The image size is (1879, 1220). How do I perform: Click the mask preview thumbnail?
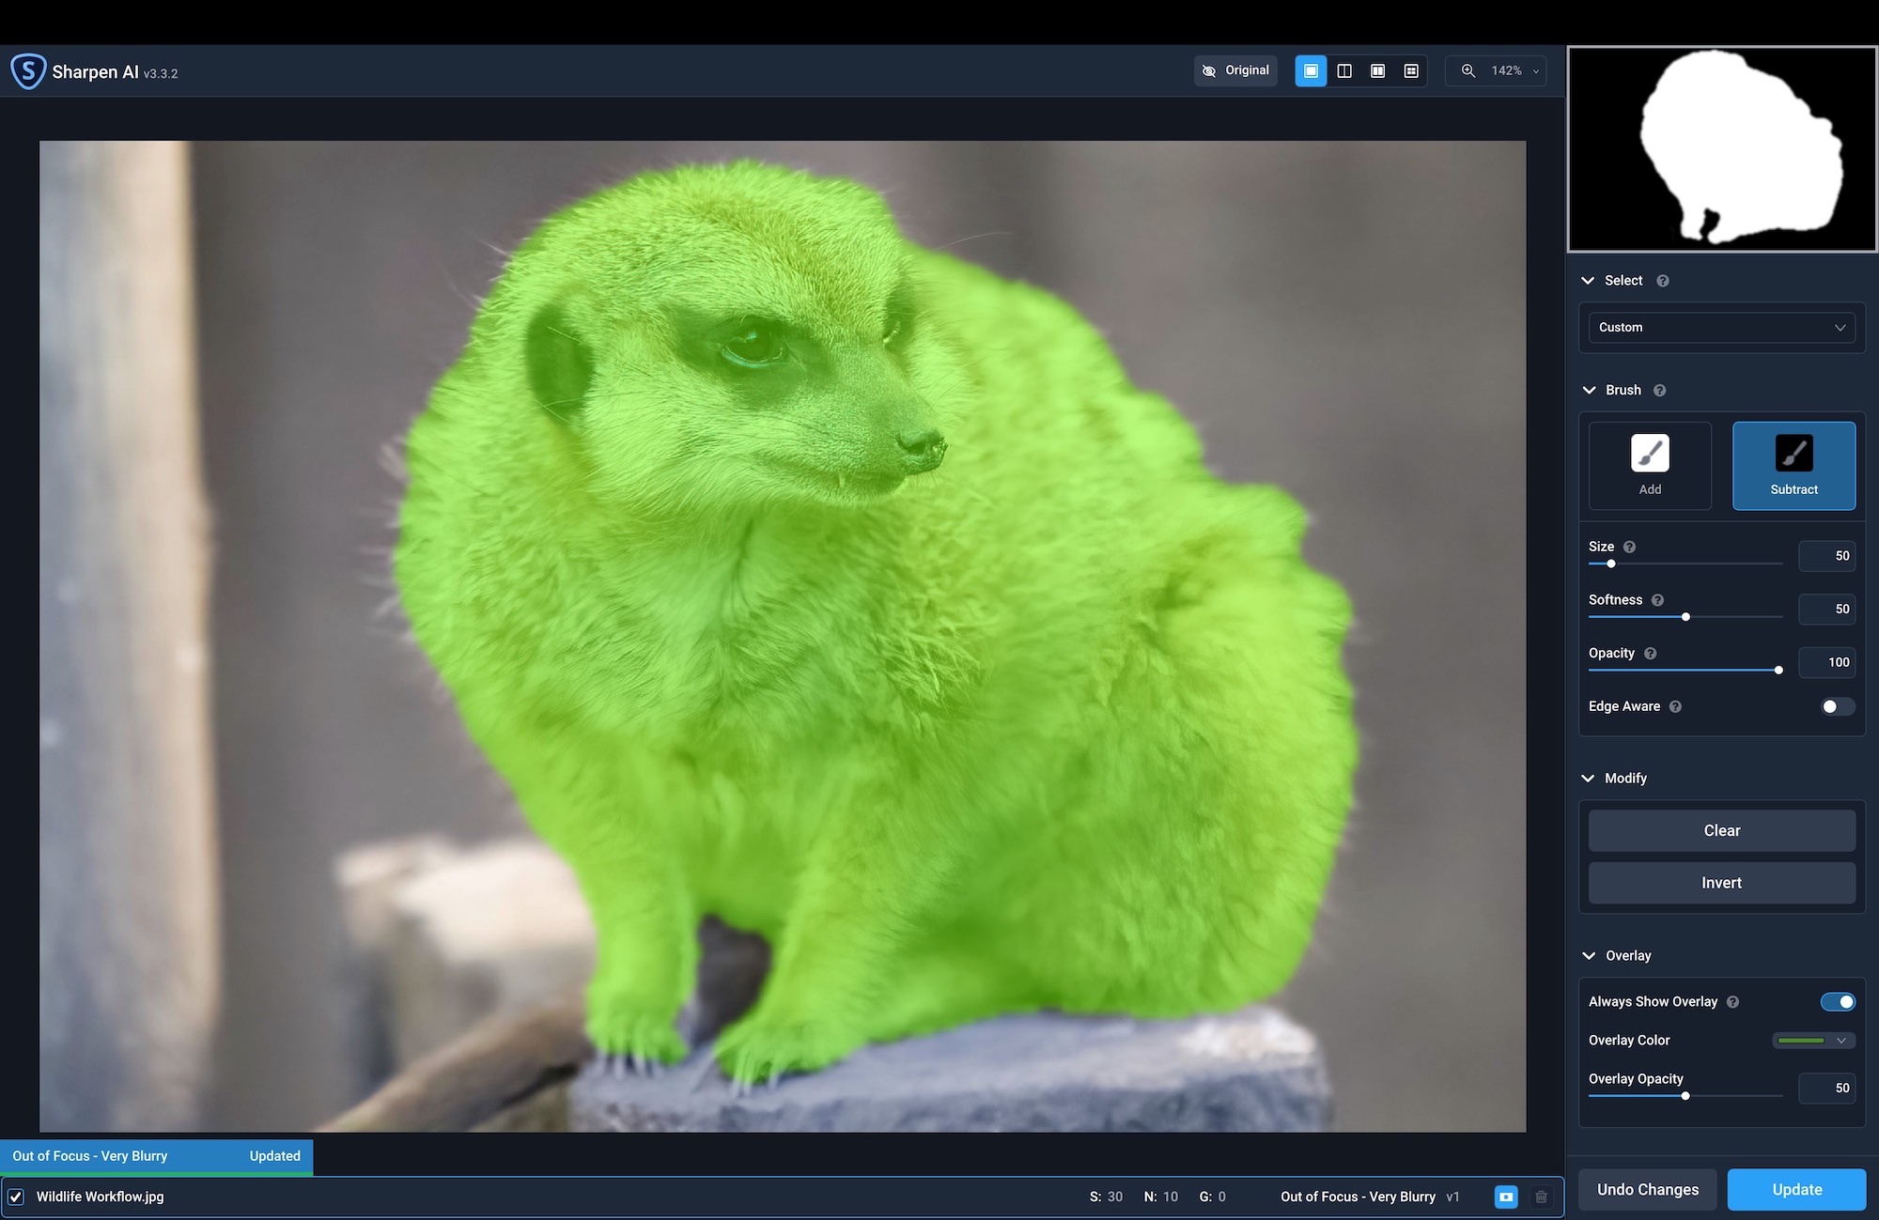1722,149
